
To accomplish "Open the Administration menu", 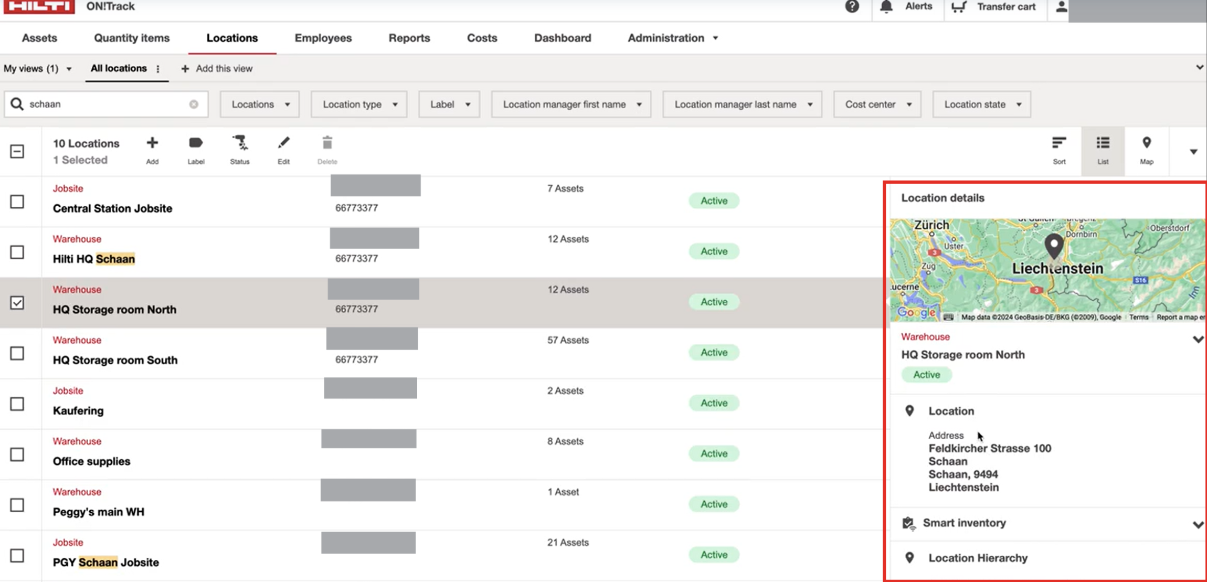I will [x=673, y=38].
